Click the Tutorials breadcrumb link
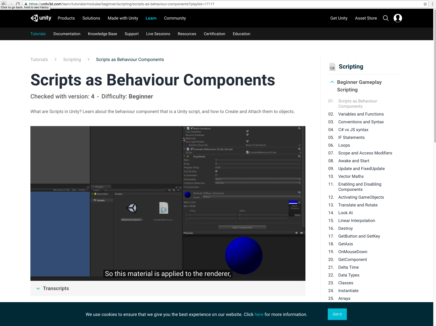The width and height of the screenshot is (436, 326). coord(39,60)
